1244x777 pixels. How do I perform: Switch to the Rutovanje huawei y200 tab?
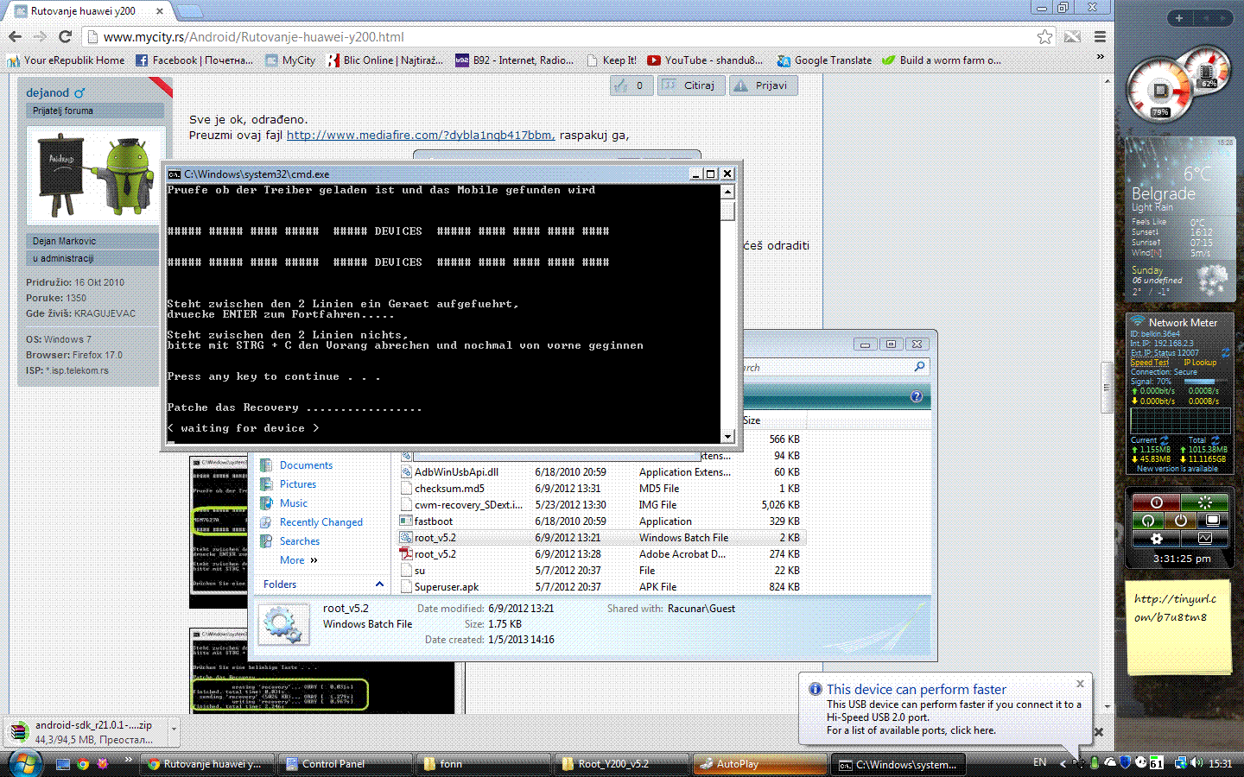click(83, 11)
